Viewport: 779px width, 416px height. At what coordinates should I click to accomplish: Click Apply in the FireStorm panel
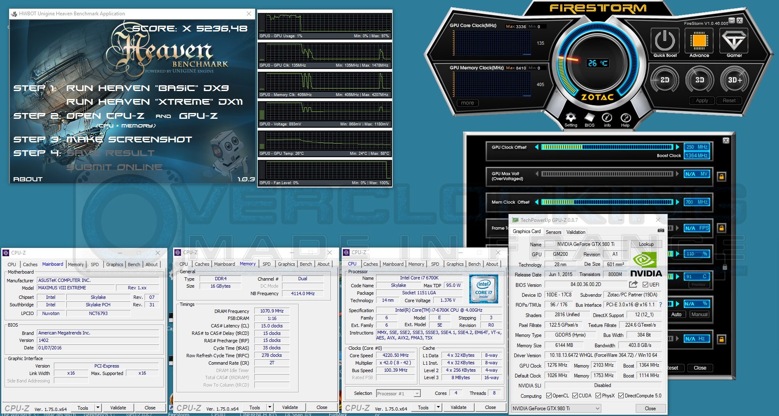pyautogui.click(x=702, y=101)
